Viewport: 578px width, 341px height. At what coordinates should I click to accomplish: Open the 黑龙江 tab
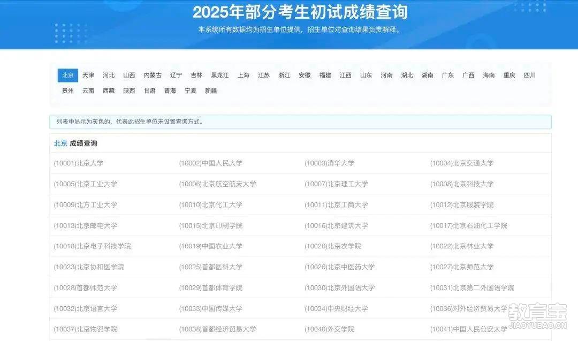tap(220, 75)
